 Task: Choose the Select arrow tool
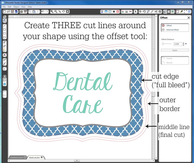coord(5,17)
